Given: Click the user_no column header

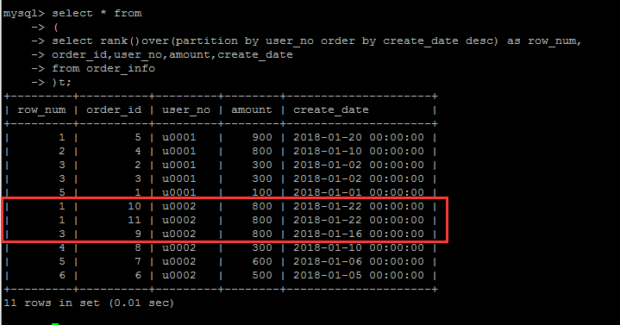Looking at the screenshot, I should click(x=186, y=110).
